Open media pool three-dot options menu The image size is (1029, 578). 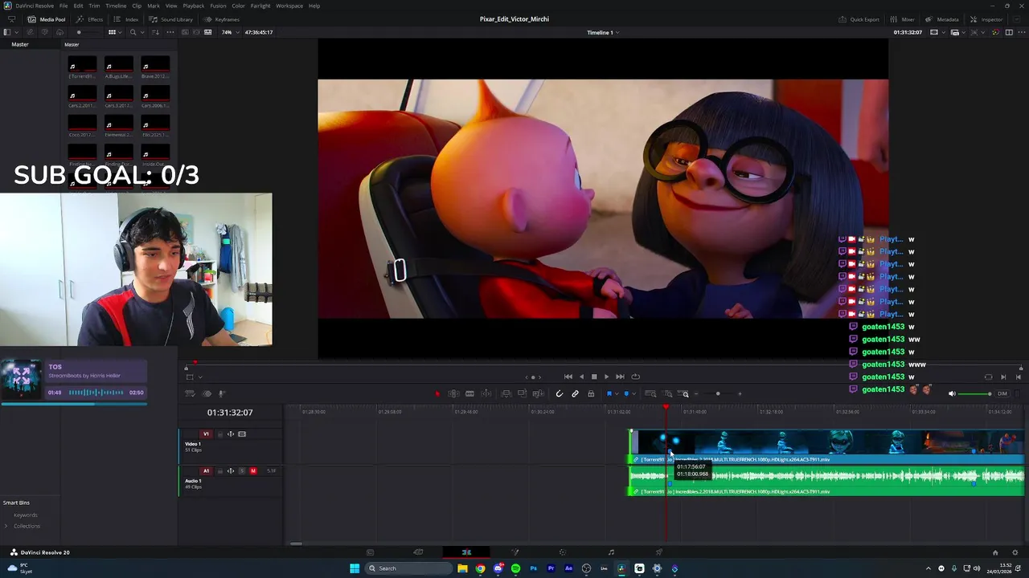pyautogui.click(x=170, y=32)
